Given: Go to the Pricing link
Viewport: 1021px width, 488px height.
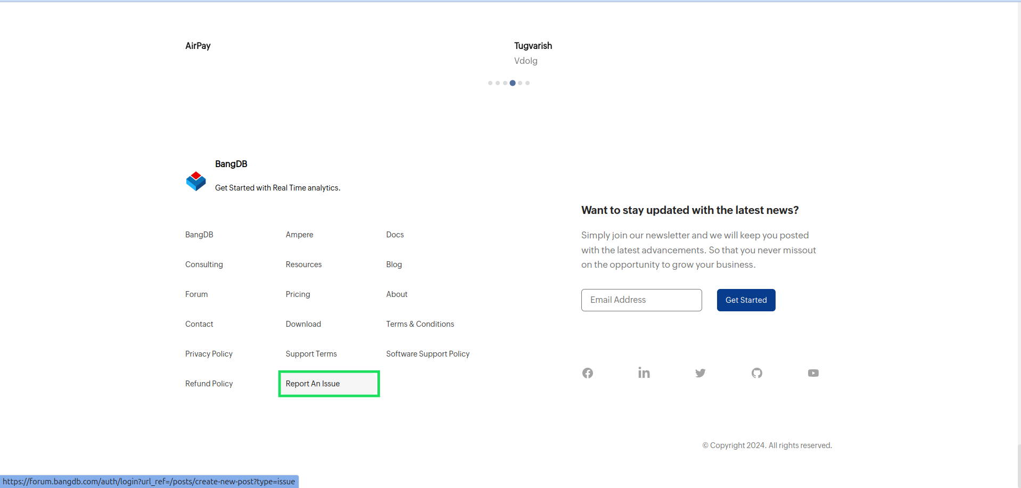Looking at the screenshot, I should tap(298, 294).
